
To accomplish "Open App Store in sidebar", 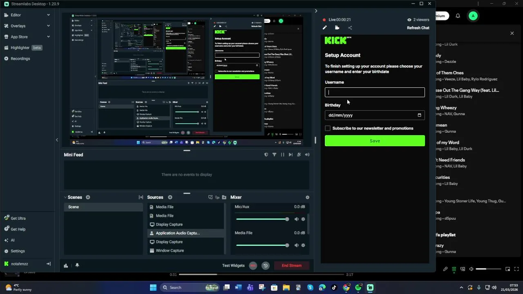I will tap(19, 37).
